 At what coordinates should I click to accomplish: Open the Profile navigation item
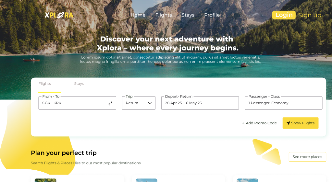point(212,15)
